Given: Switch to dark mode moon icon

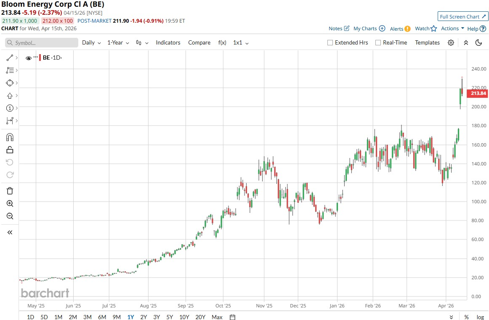Looking at the screenshot, I should click(x=478, y=43).
